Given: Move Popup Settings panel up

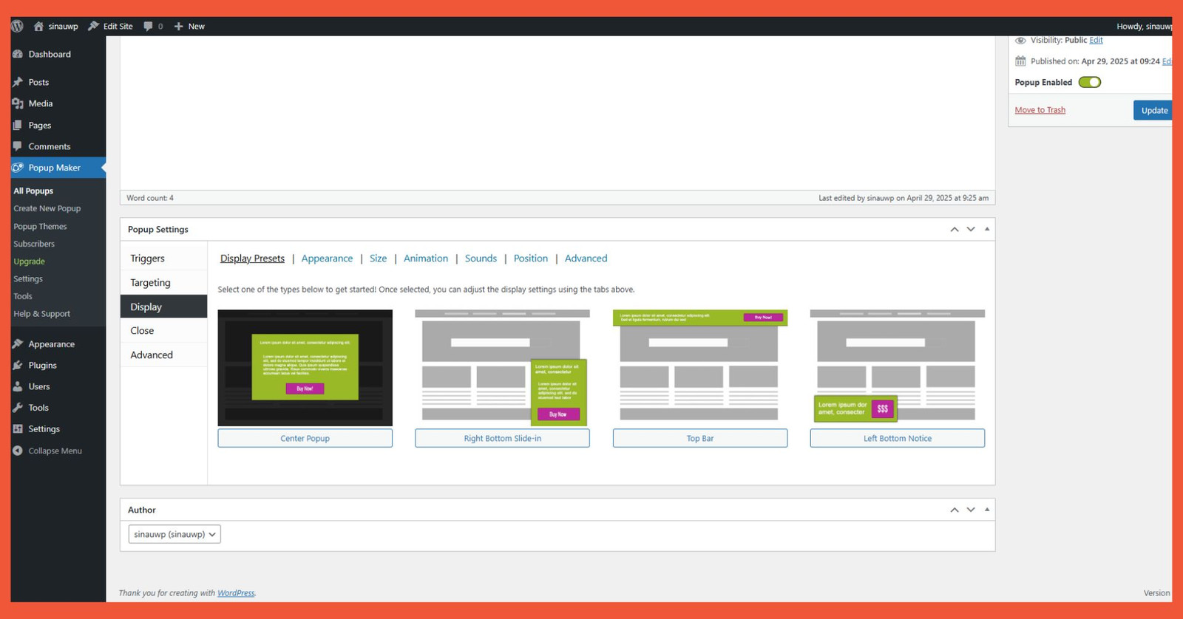Looking at the screenshot, I should pos(955,230).
